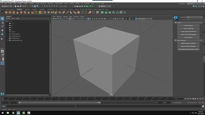The height and width of the screenshot is (115, 205).
Task: Create a polygon cylinder from the shelf
Action: (x=14, y=12)
